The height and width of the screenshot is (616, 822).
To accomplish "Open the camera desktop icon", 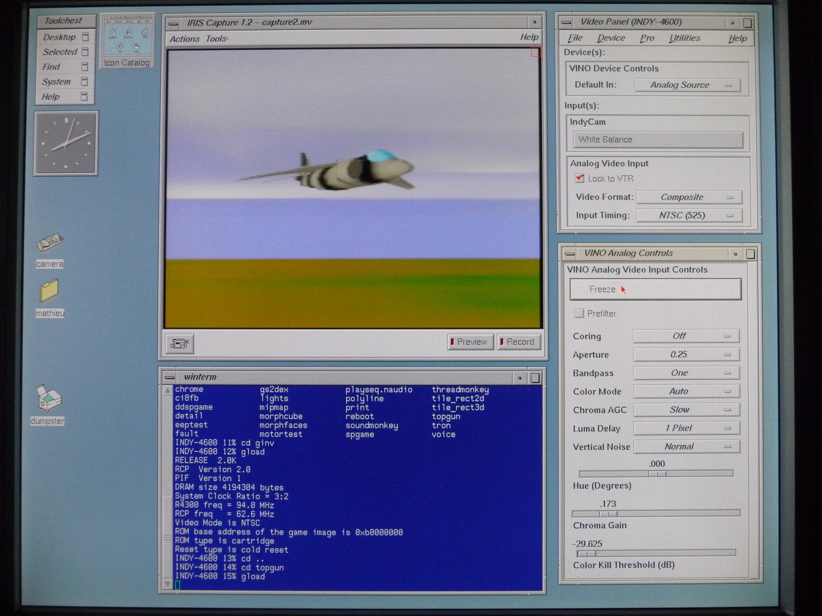I will click(50, 242).
